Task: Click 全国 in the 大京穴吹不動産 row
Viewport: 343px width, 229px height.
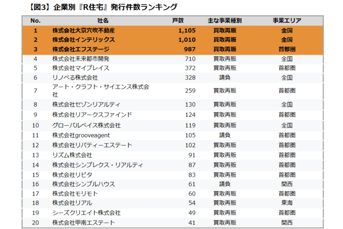Action: coord(287,31)
